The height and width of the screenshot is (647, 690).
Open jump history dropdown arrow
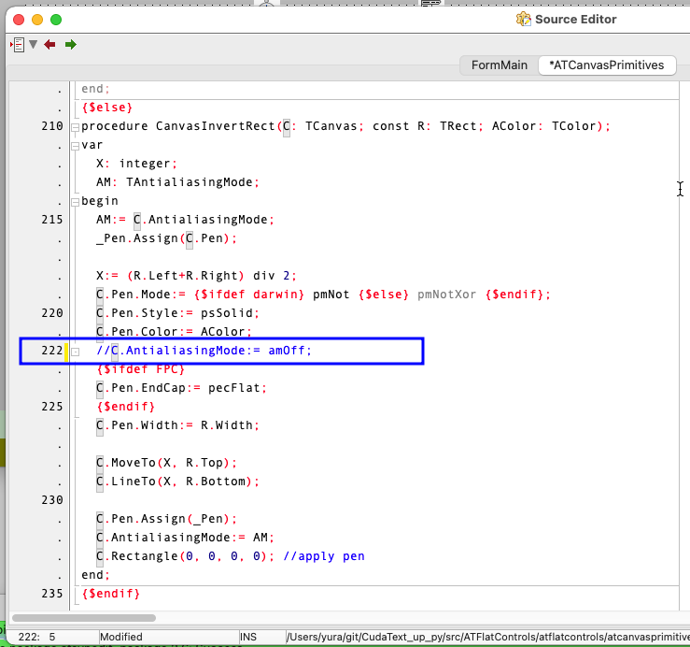click(x=33, y=44)
